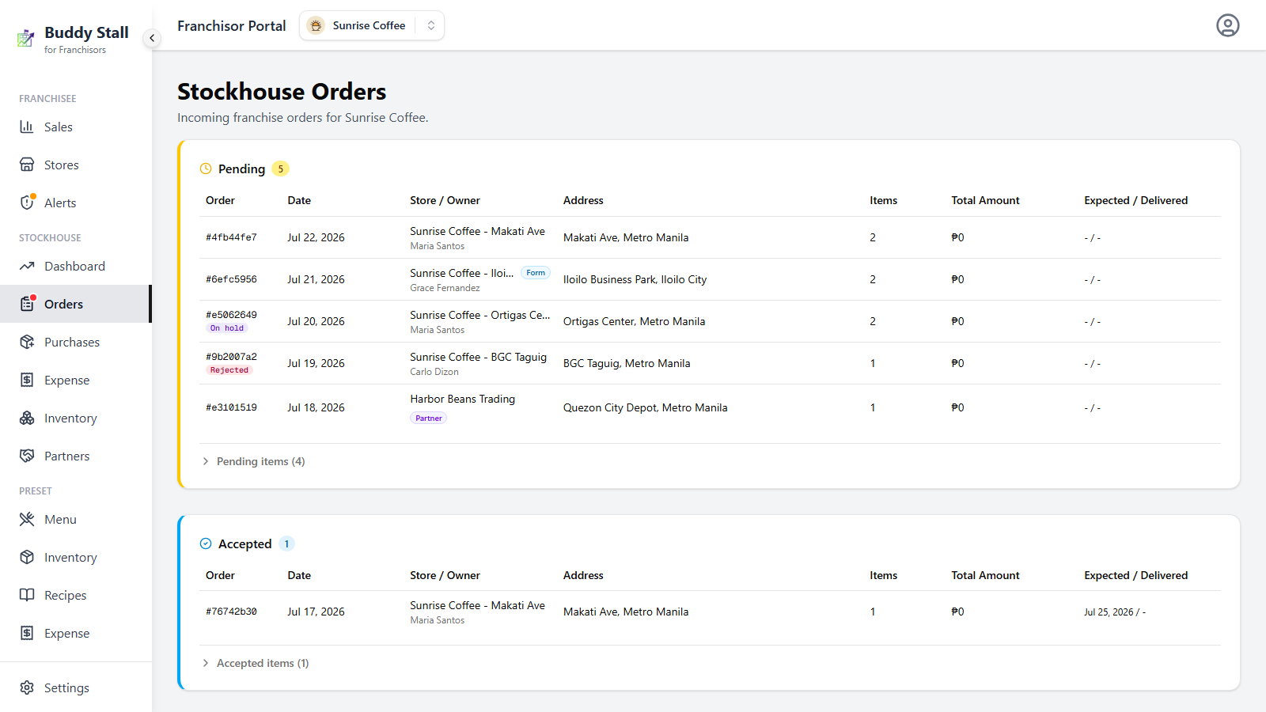This screenshot has height=712, width=1266.
Task: Open the Settings page
Action: (x=76, y=687)
